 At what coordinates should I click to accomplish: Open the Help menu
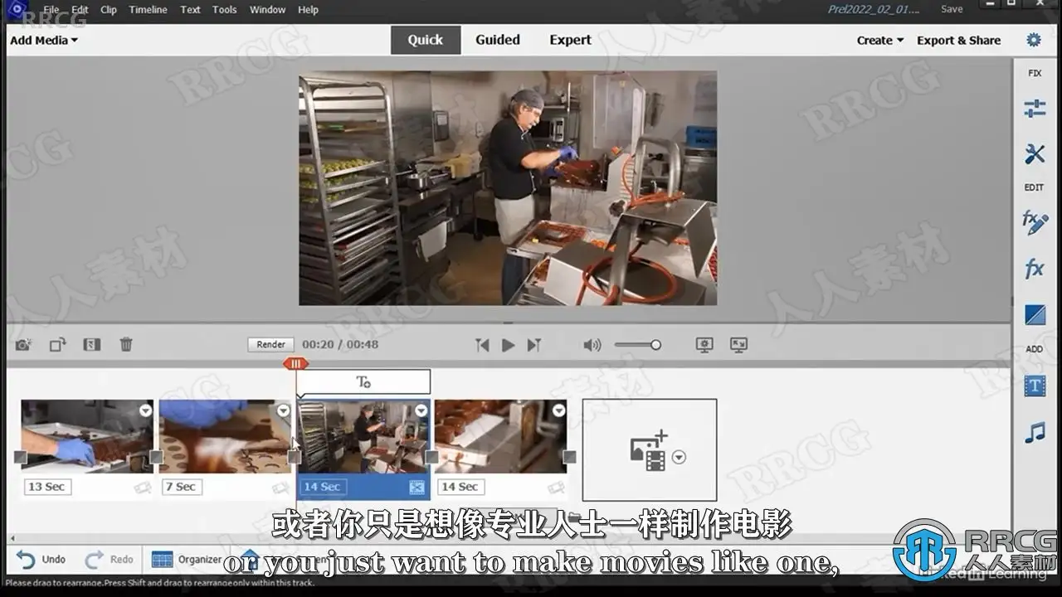308,10
